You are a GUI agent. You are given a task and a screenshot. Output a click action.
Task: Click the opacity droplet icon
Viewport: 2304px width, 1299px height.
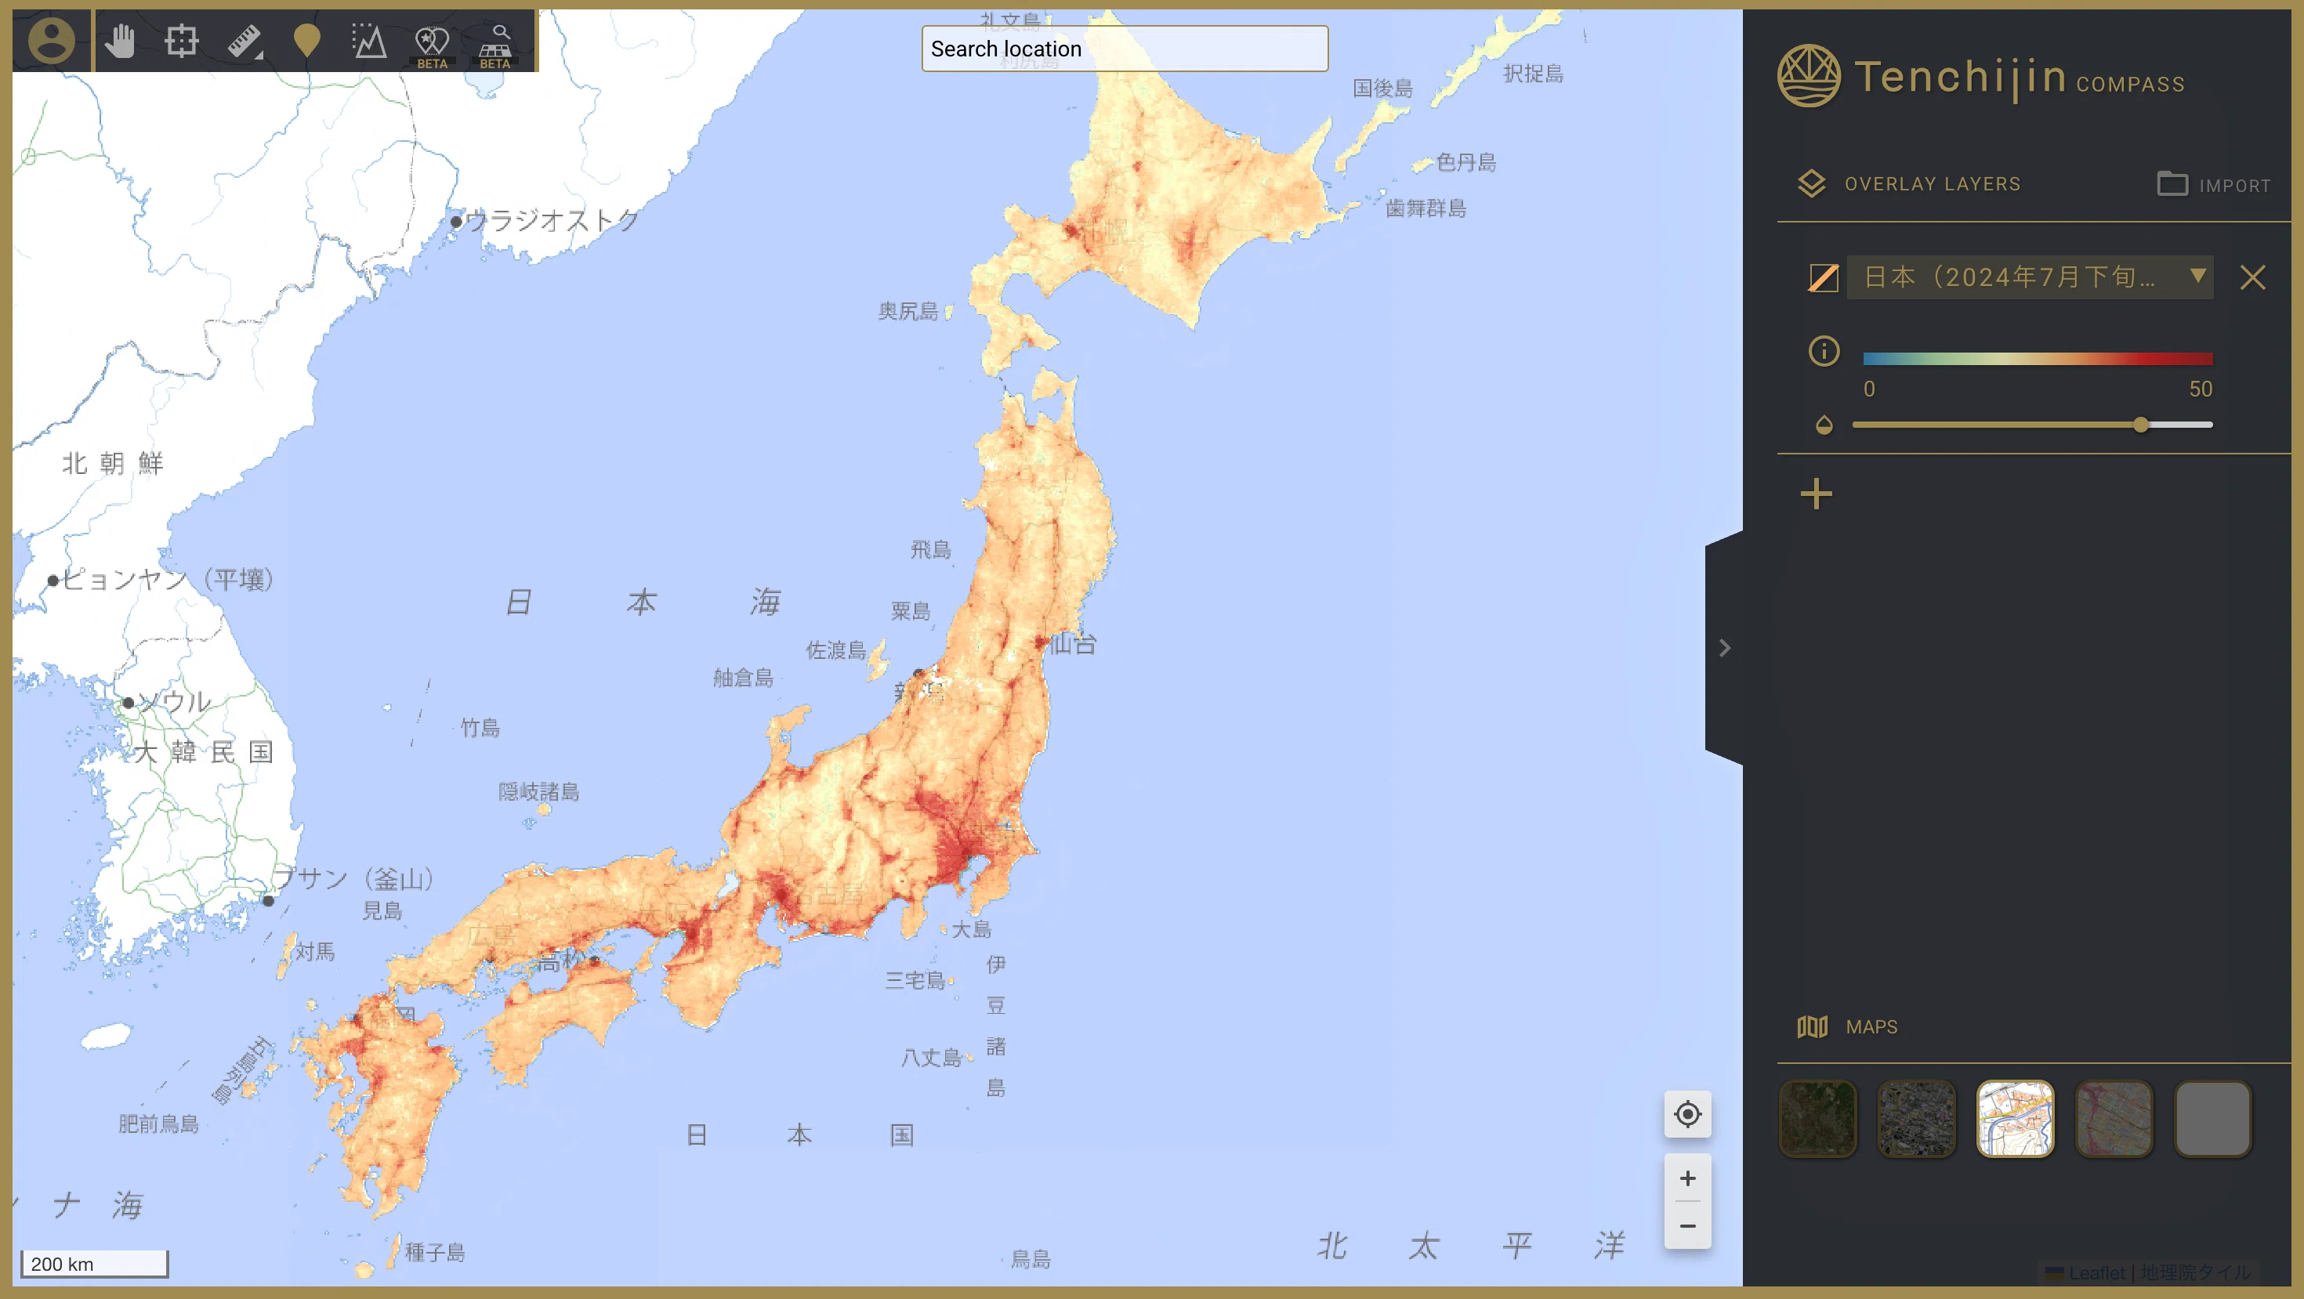click(x=1824, y=425)
